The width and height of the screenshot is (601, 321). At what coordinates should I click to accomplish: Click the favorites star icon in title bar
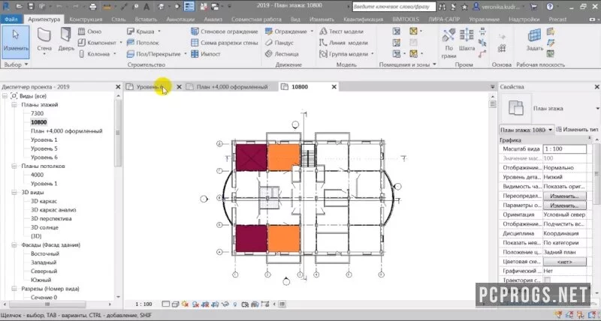(464, 7)
